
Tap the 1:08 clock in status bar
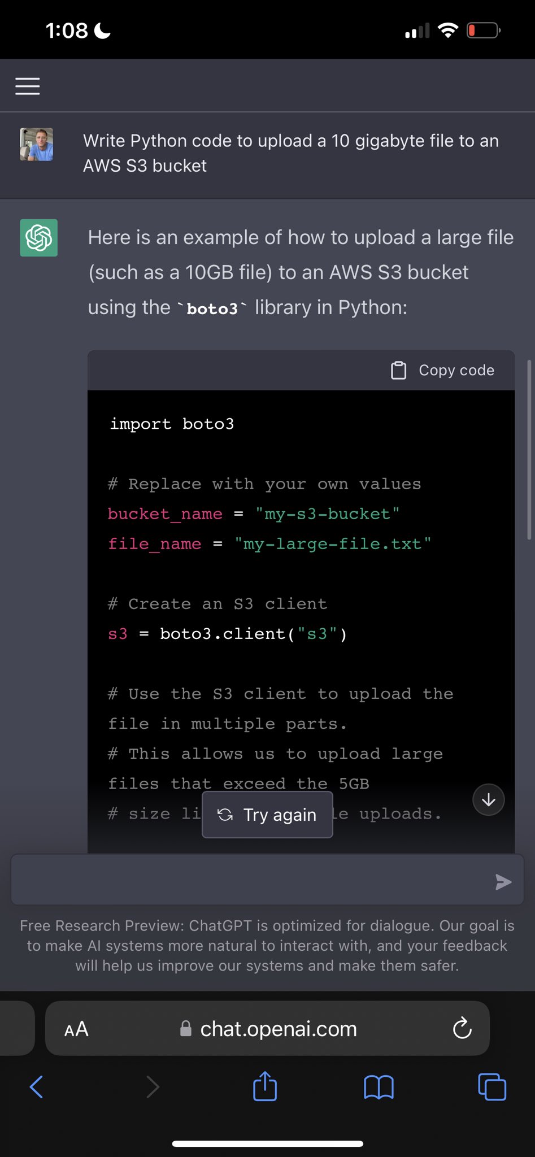pos(67,31)
